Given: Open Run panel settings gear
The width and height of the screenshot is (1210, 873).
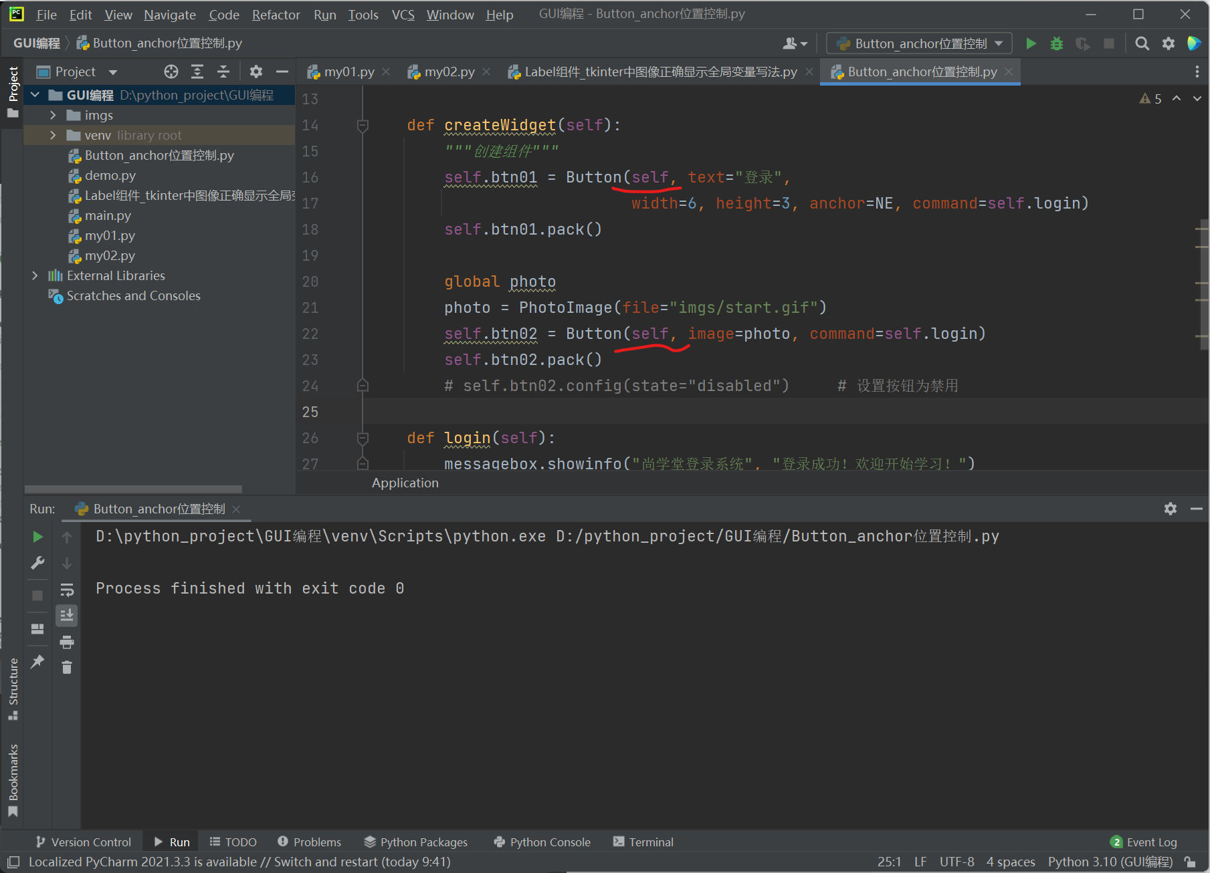Looking at the screenshot, I should click(x=1171, y=509).
